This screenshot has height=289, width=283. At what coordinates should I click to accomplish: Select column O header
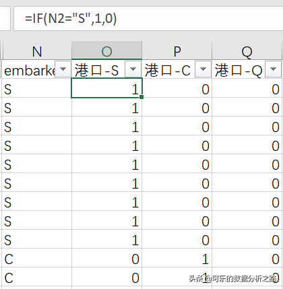click(x=106, y=51)
